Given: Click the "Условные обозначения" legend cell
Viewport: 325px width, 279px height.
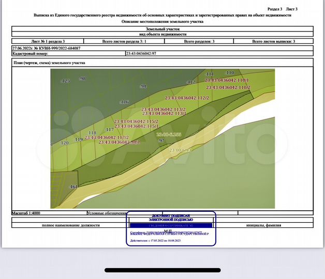Looking at the screenshot, I should pyautogui.click(x=107, y=213).
